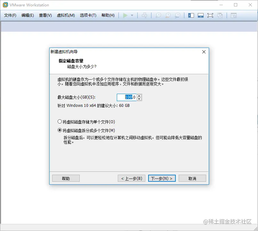Open the 编辑(E) menu

point(28,15)
